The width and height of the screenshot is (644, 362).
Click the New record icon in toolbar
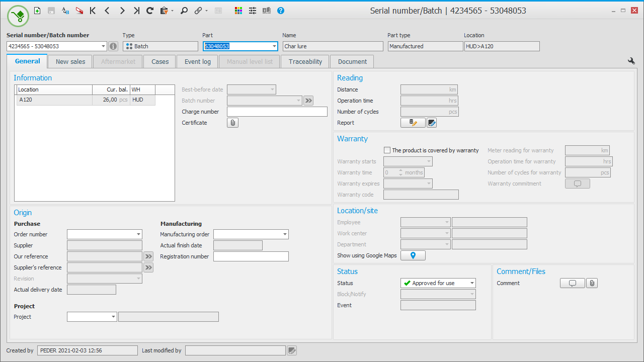(37, 11)
